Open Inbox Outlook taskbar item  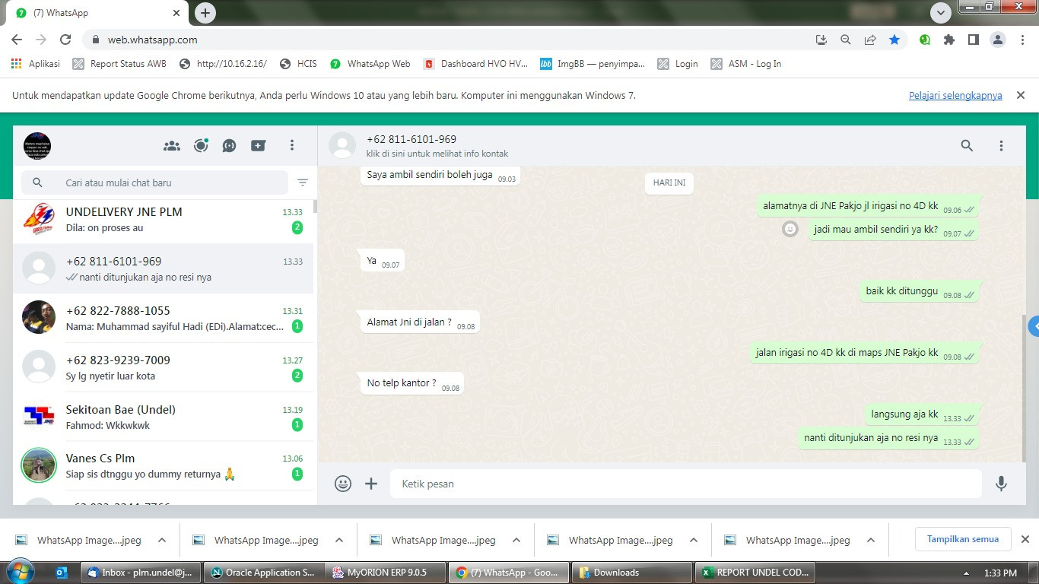(x=140, y=573)
